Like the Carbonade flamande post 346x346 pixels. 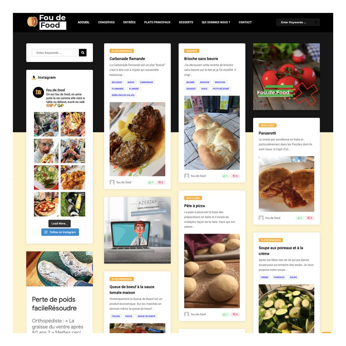pos(151,182)
